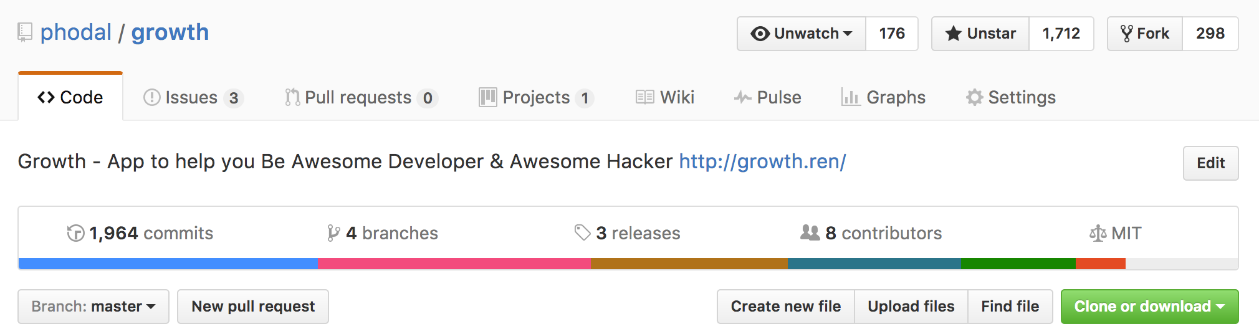Image resolution: width=1259 pixels, height=334 pixels.
Task: Visit the http://growth.ren/ website link
Action: (762, 161)
